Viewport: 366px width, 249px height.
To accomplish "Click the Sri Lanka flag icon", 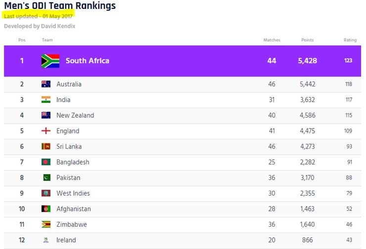I will click(x=46, y=146).
